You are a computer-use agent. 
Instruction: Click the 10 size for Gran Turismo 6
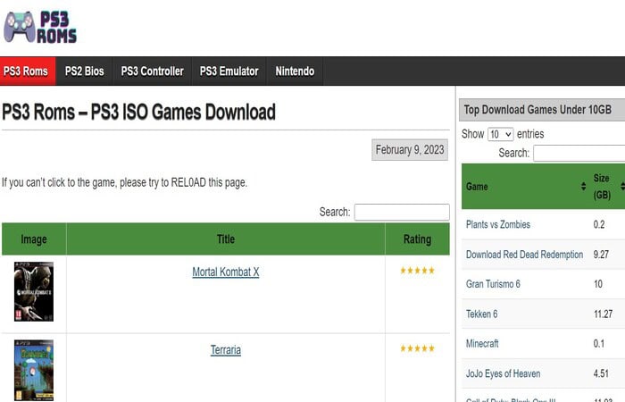598,284
